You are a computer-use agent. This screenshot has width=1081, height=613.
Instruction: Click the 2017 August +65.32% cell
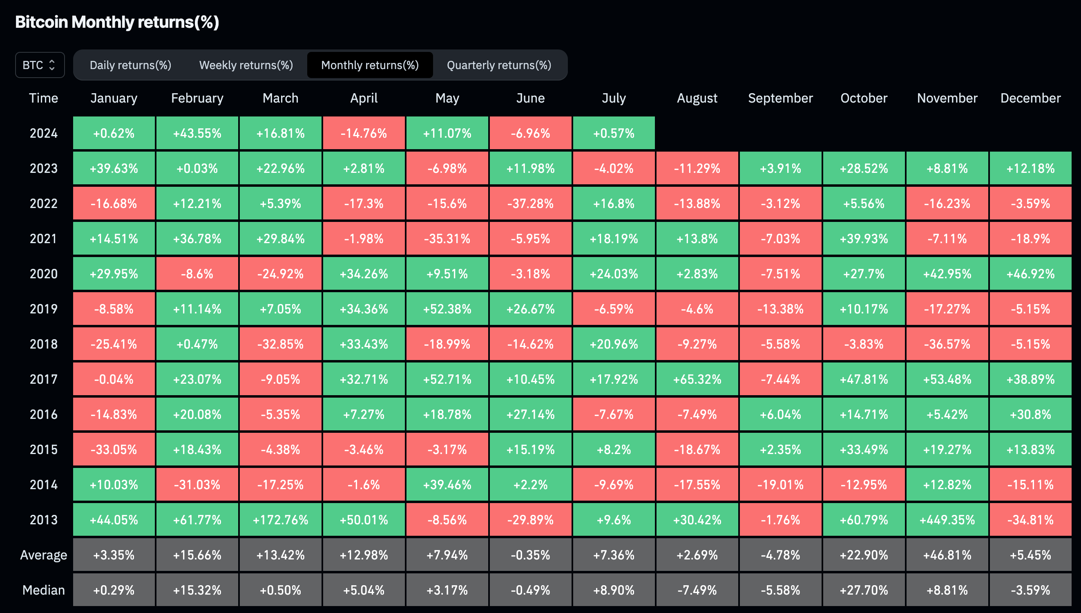(697, 379)
